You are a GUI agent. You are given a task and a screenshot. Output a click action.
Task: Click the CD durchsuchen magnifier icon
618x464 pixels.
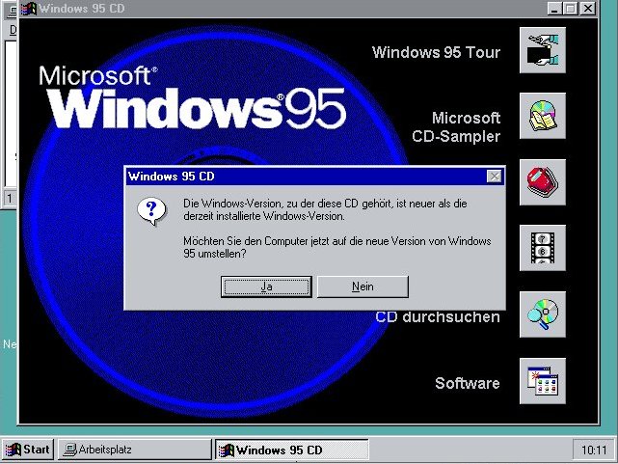[543, 314]
